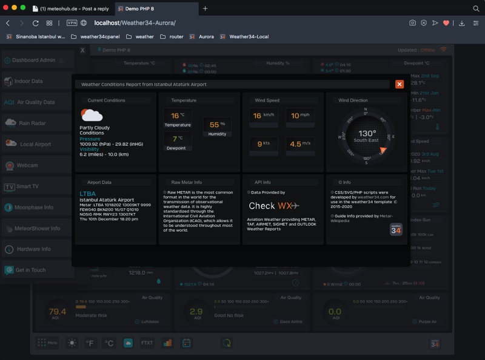The width and height of the screenshot is (485, 360).
Task: Switch units to °F
Action: click(90, 343)
